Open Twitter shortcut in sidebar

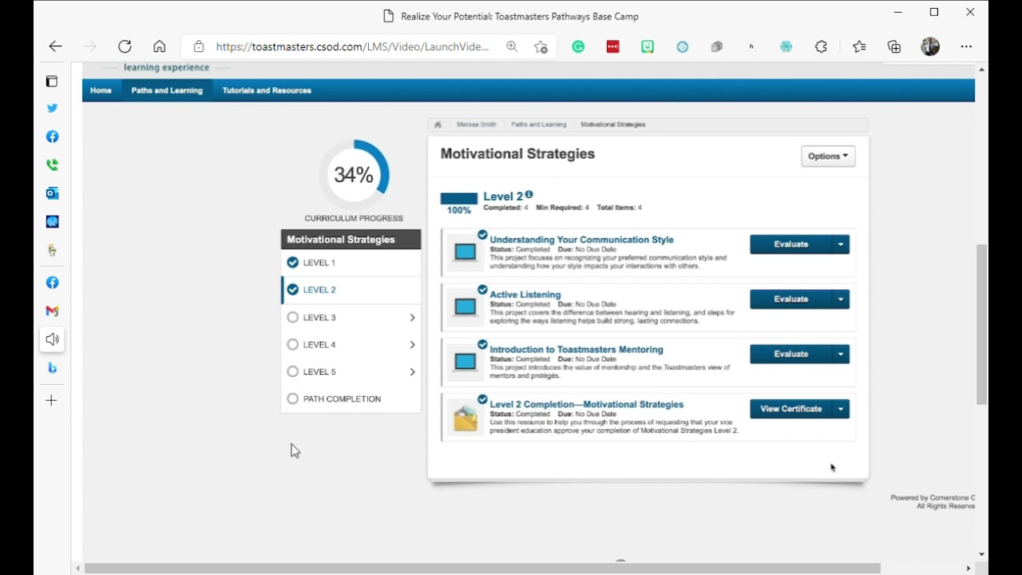(x=52, y=108)
